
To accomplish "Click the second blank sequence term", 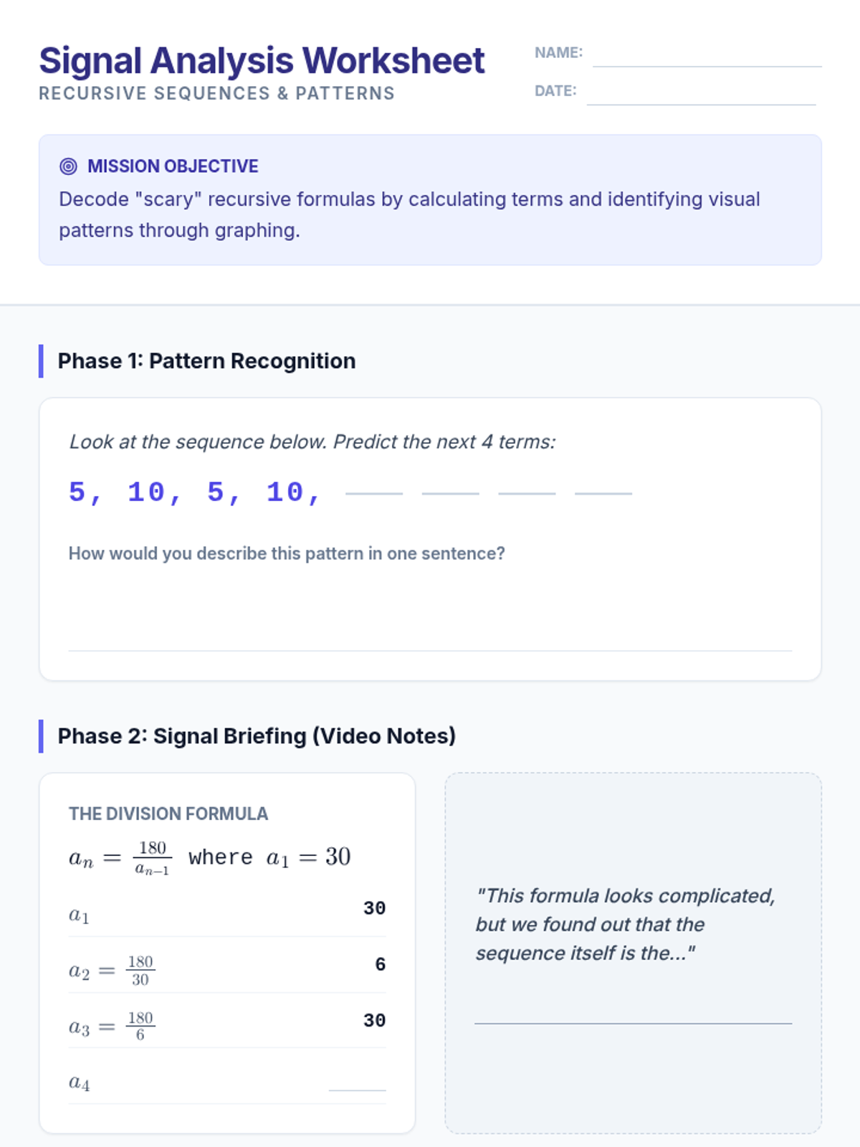I will pyautogui.click(x=450, y=486).
